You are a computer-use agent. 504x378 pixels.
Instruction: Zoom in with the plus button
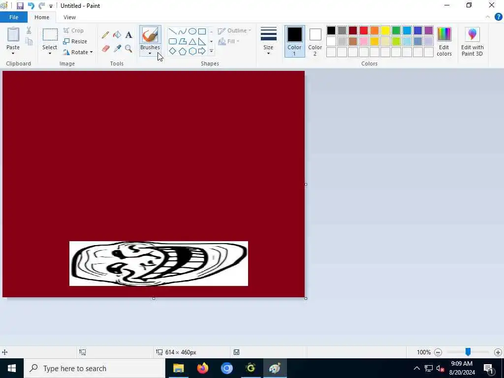(498, 352)
